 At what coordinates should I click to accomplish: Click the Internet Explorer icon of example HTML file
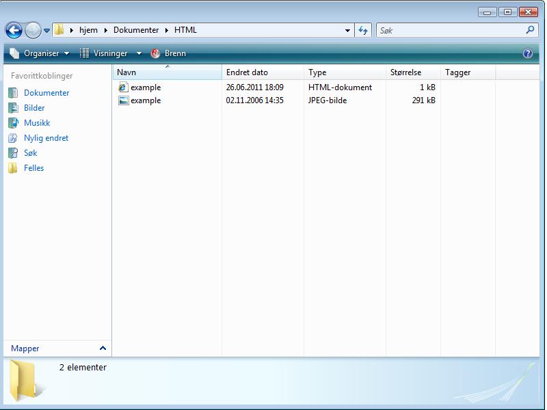pos(123,87)
